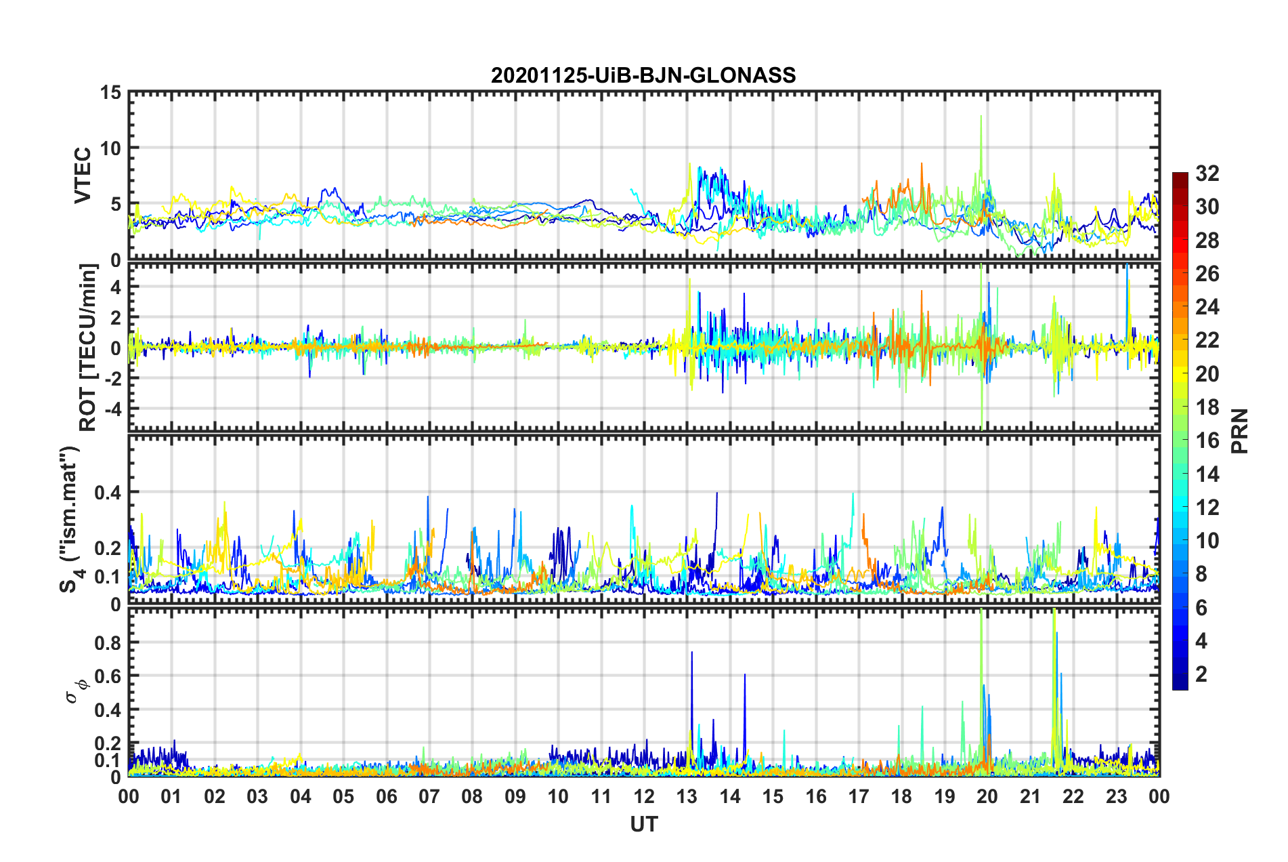Image resolution: width=1288 pixels, height=862 pixels.
Task: Select the UT x-axis label
Action: click(643, 823)
